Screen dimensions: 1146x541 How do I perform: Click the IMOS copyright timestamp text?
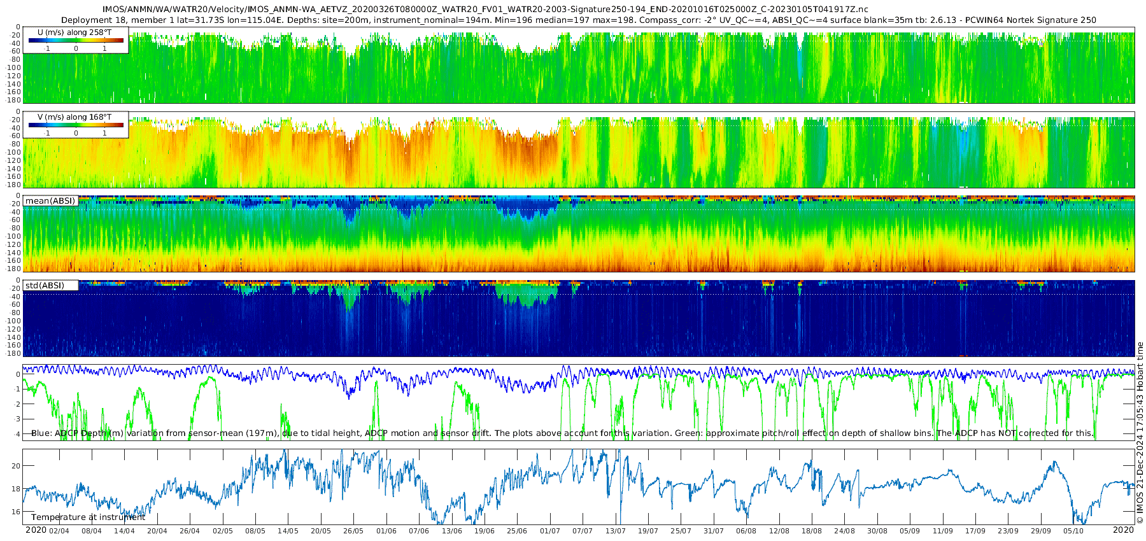tap(1140, 439)
